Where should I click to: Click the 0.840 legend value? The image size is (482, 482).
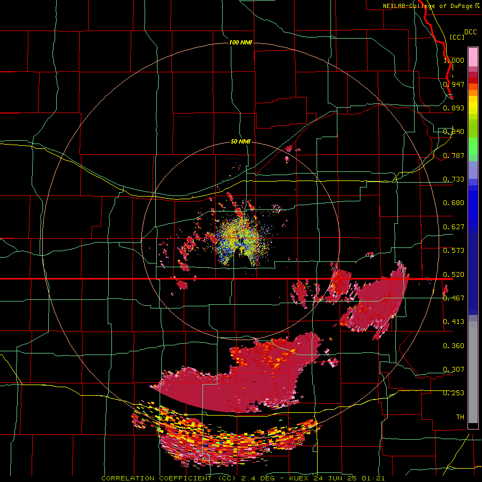tap(454, 132)
